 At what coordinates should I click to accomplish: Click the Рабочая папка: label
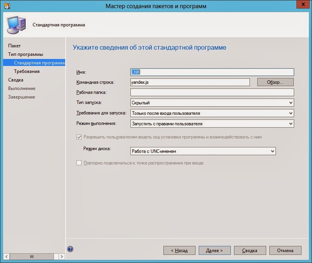[91, 92]
